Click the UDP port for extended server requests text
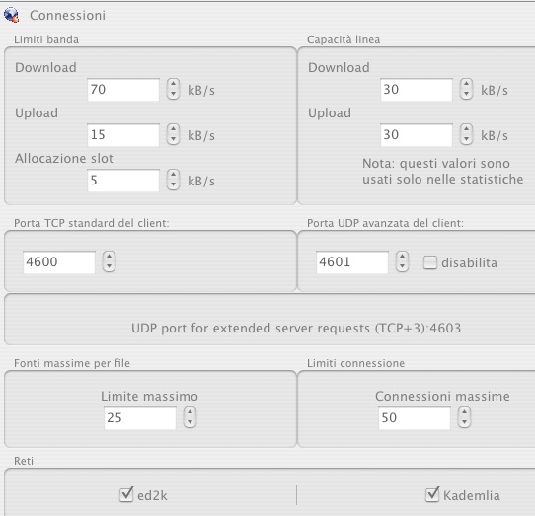Viewport: 535px width, 516px height. [x=296, y=329]
